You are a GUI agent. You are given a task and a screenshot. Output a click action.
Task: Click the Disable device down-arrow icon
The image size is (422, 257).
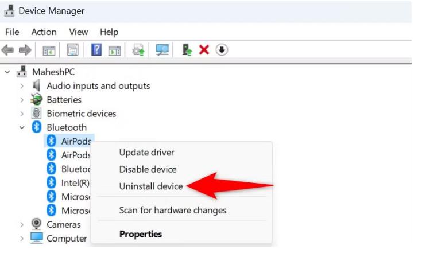tap(222, 50)
